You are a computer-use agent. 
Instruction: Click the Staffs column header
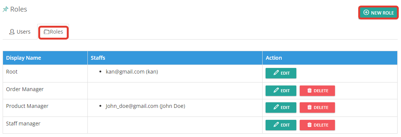(x=98, y=58)
